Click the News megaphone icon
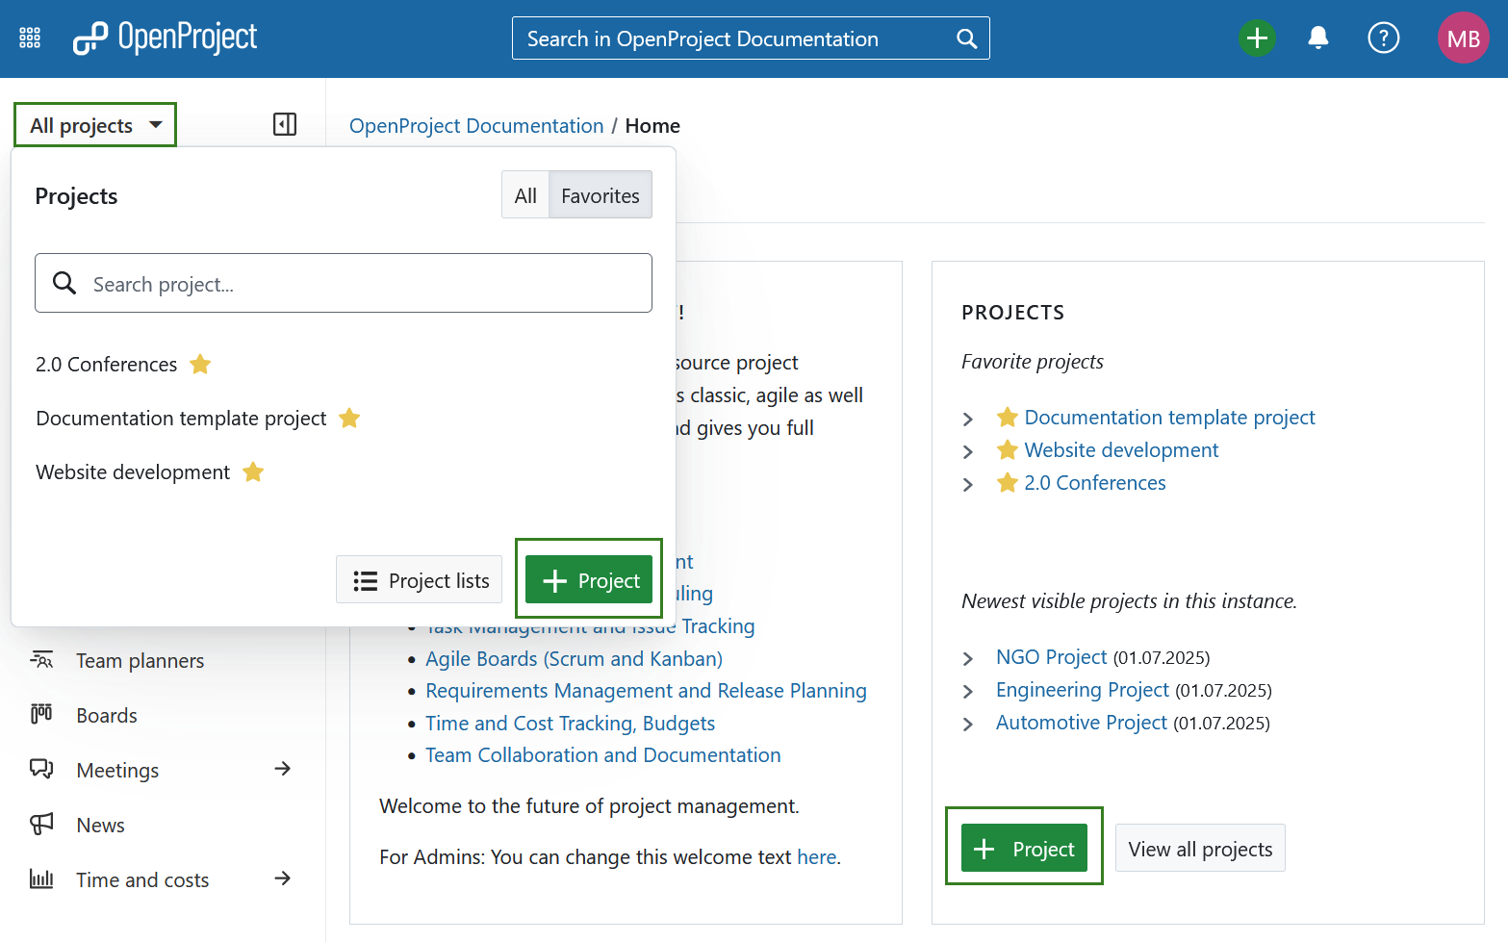The height and width of the screenshot is (942, 1508). pos(41,824)
